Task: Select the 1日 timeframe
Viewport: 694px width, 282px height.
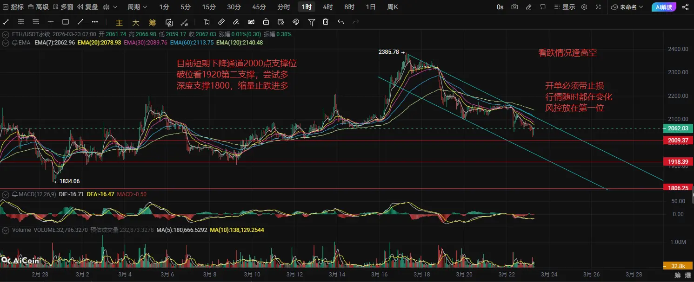Action: [x=371, y=7]
